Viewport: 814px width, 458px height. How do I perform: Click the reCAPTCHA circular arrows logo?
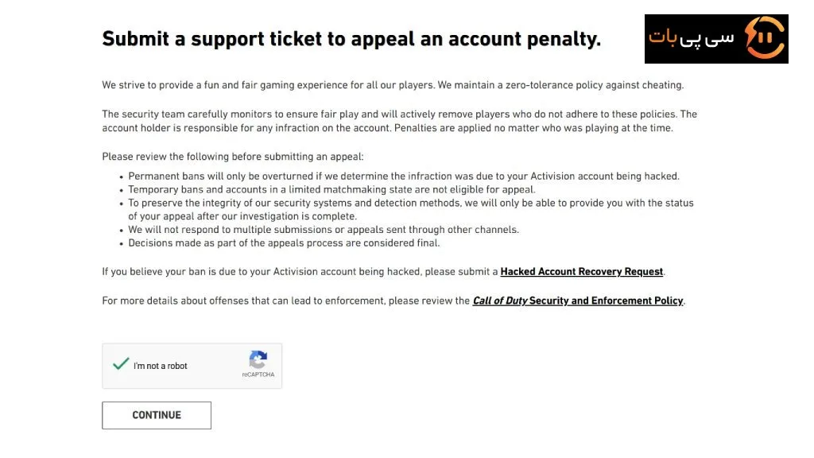[x=258, y=359]
